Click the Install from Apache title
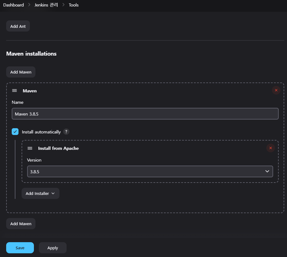 pyautogui.click(x=58, y=148)
